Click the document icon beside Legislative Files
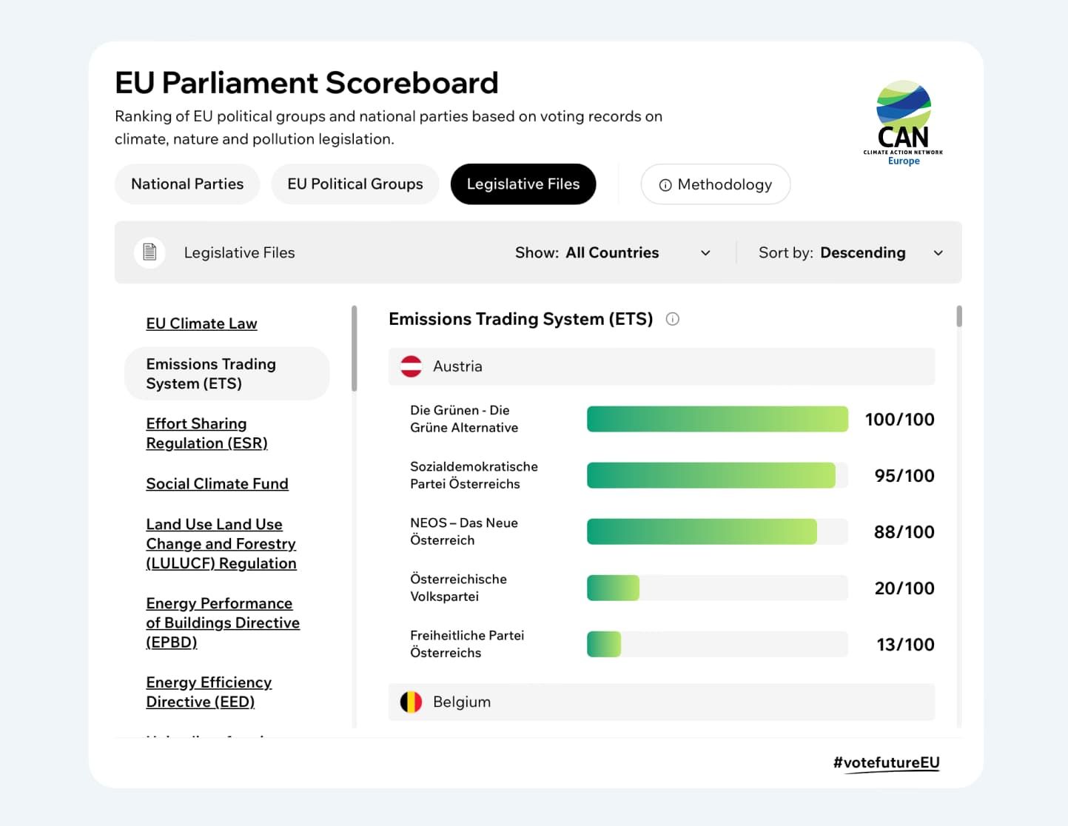The height and width of the screenshot is (826, 1068). [150, 252]
